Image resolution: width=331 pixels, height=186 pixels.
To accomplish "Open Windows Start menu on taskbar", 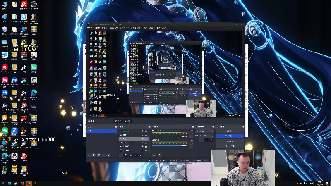I will (3, 184).
